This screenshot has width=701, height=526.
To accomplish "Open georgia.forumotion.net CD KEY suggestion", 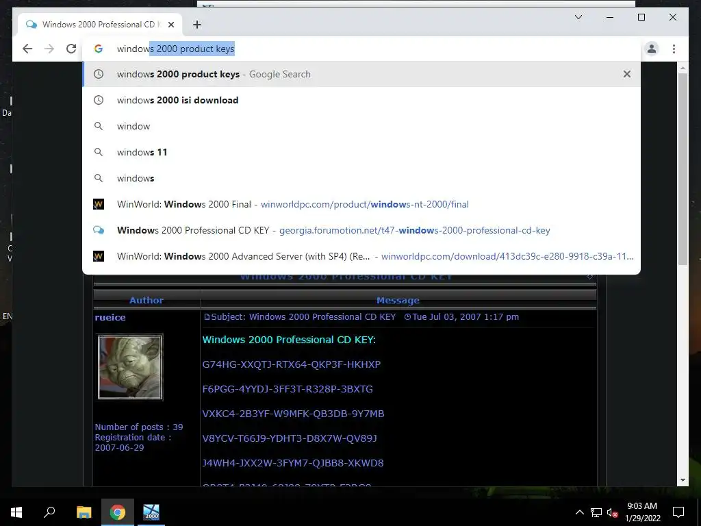I will (x=361, y=230).
